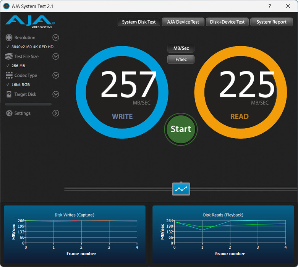Click the Target Disk progress bar
The height and width of the screenshot is (267, 298).
coord(28,104)
